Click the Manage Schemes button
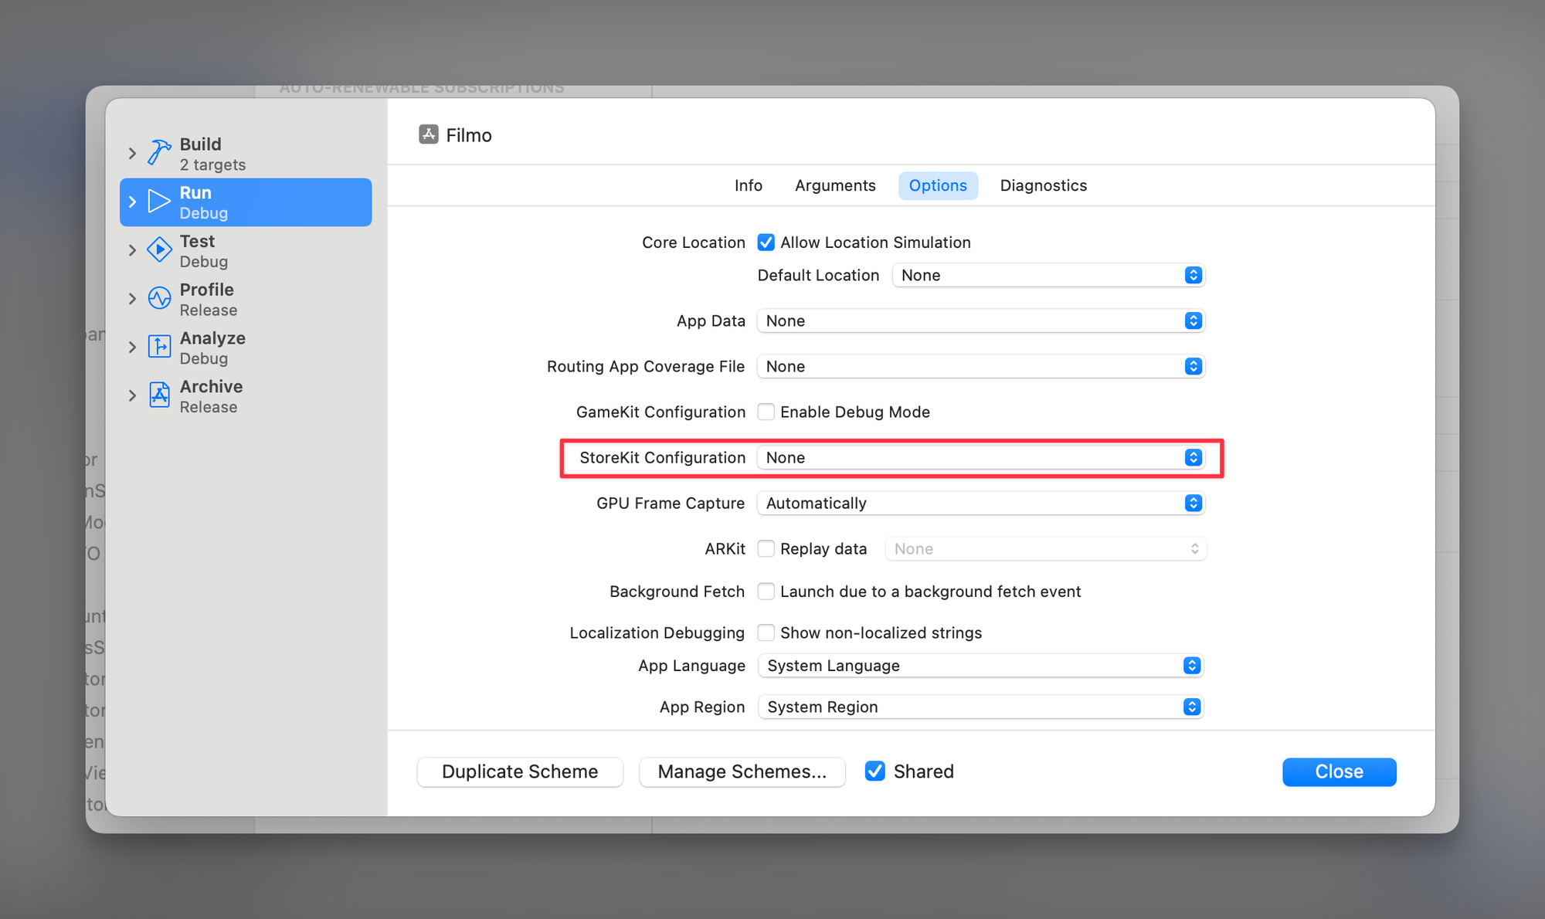Image resolution: width=1545 pixels, height=919 pixels. [x=742, y=771]
